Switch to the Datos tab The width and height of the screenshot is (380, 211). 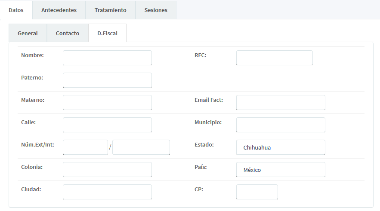[16, 10]
